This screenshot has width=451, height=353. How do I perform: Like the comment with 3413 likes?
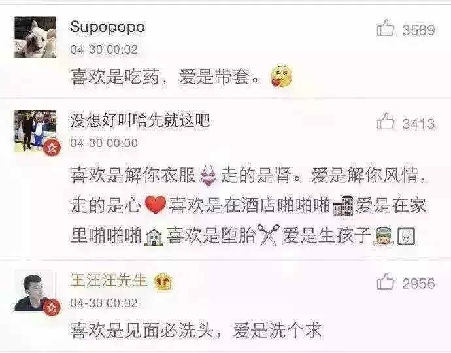(385, 121)
